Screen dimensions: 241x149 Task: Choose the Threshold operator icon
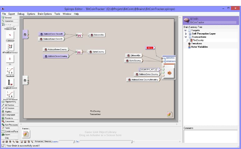point(10,71)
